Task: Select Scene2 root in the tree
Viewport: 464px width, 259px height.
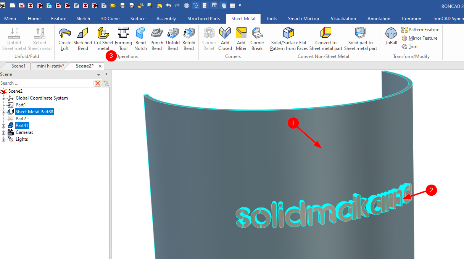Action: point(15,91)
